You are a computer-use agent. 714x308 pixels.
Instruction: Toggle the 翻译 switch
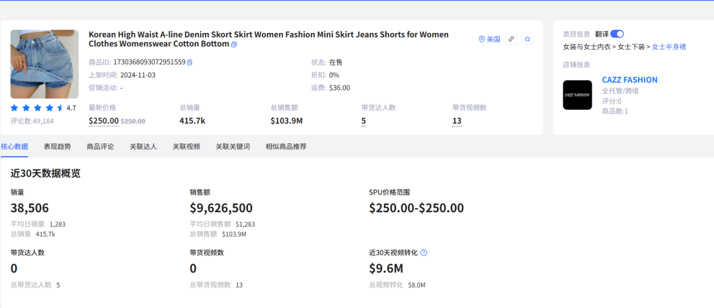pyautogui.click(x=617, y=34)
